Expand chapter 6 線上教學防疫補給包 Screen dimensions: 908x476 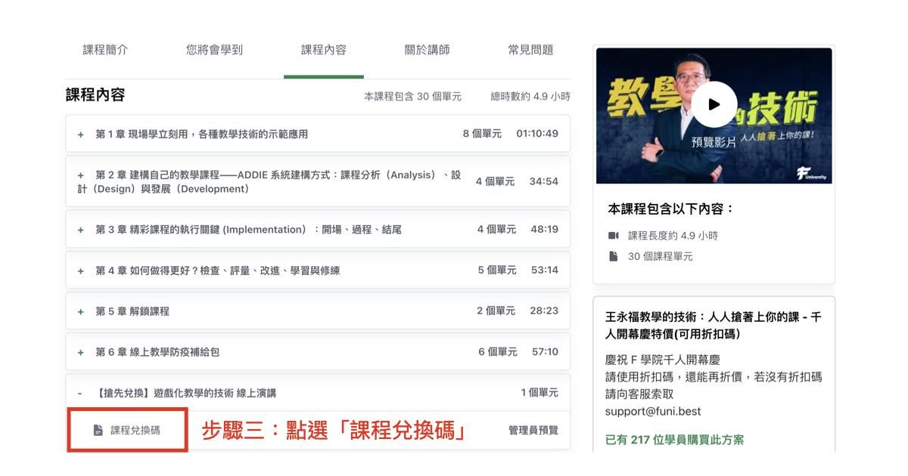[x=81, y=352]
